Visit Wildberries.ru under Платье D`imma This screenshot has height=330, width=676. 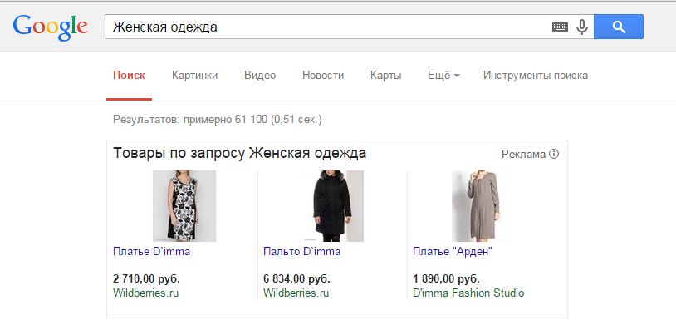pos(145,293)
